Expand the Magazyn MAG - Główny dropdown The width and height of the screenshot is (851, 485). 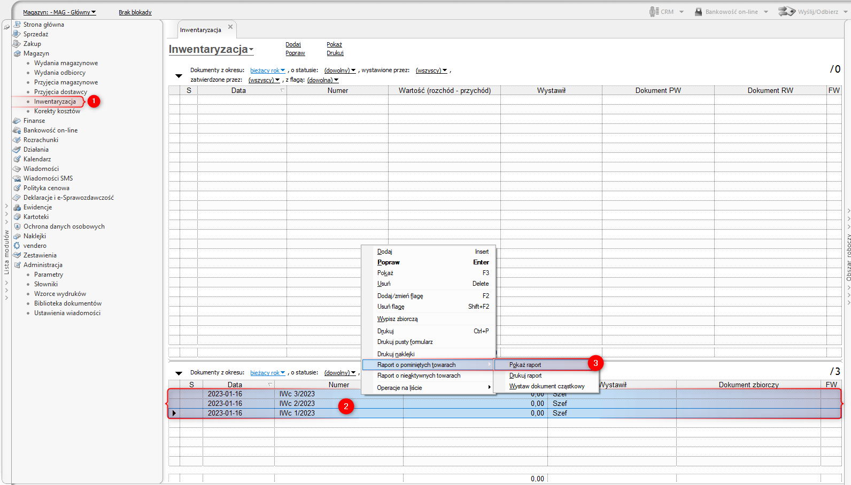point(59,12)
